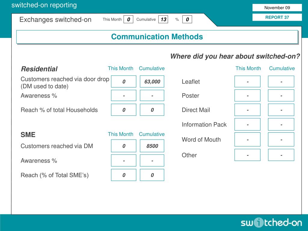Click Word of Mouth Cumulative box
This screenshot has height=231, width=308.
click(x=281, y=140)
